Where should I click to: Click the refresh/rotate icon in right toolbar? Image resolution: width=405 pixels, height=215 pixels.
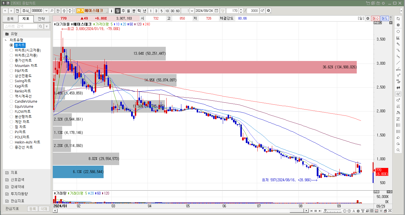398,19
